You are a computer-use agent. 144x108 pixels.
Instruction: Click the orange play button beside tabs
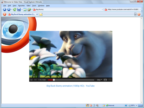[x=5, y=14]
